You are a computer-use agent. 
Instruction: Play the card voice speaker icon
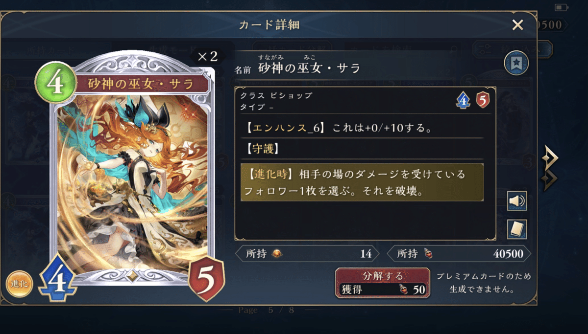point(517,201)
